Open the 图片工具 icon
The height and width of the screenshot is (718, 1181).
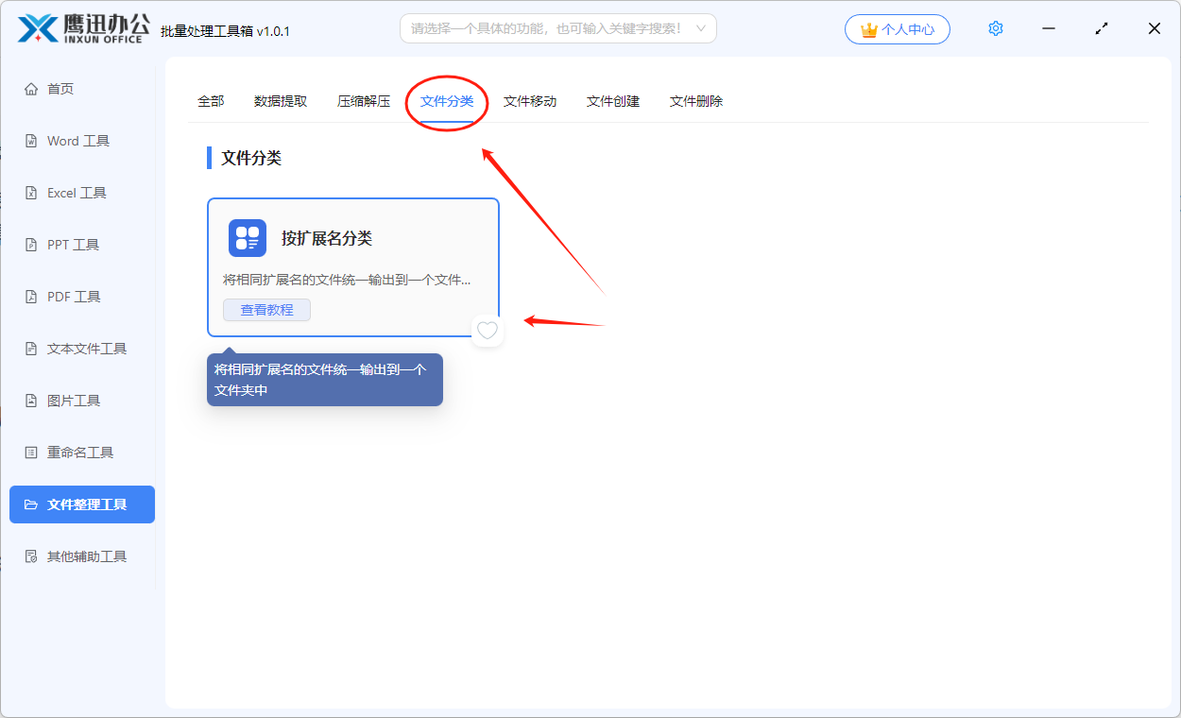[x=31, y=401]
